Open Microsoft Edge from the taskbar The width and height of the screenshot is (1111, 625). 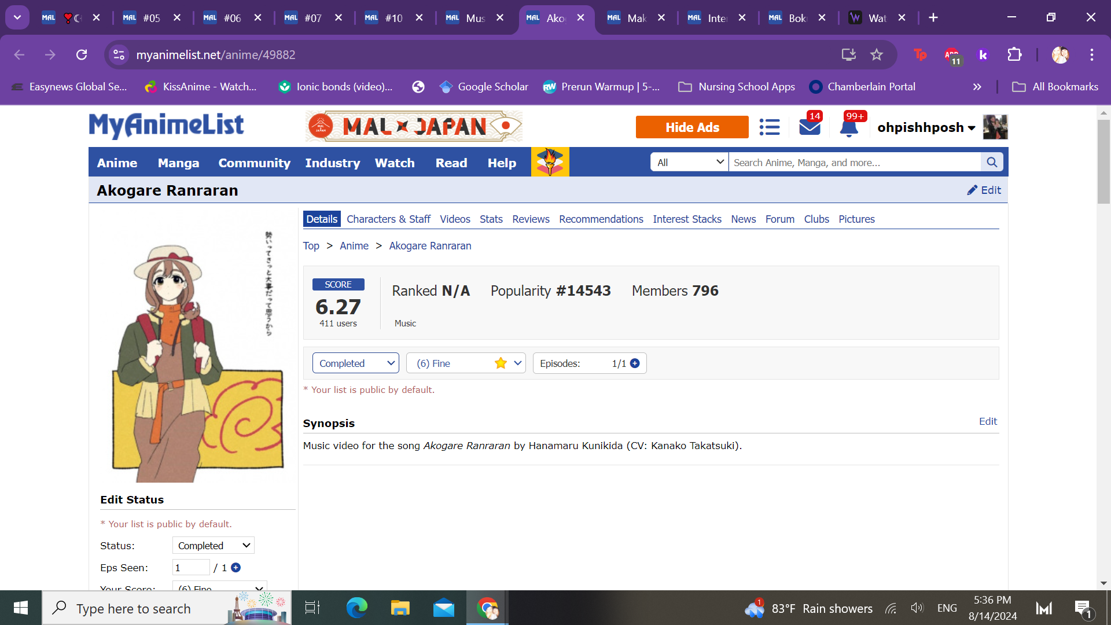click(x=356, y=608)
